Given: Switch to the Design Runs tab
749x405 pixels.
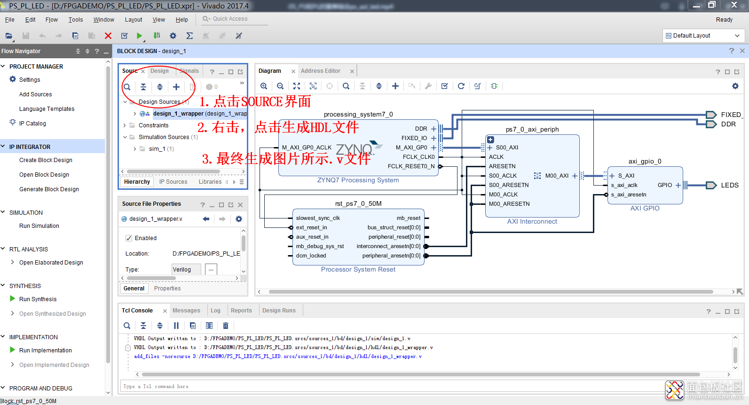Looking at the screenshot, I should pyautogui.click(x=279, y=311).
